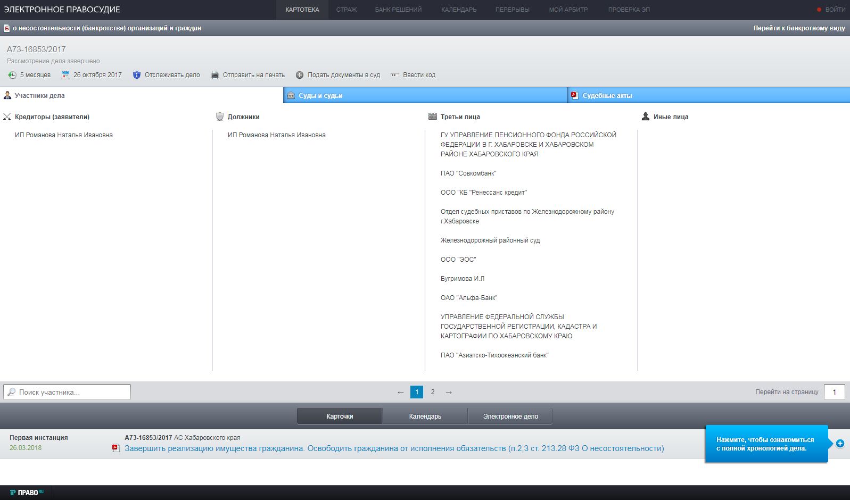850x500 pixels.
Task: Click the next page arrow in pagination
Action: [x=449, y=392]
